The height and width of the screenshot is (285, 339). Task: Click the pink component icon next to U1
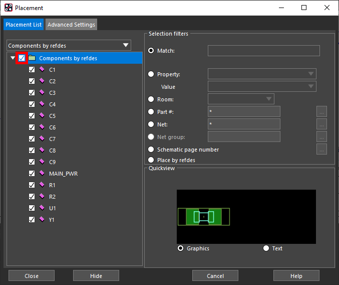(x=42, y=208)
